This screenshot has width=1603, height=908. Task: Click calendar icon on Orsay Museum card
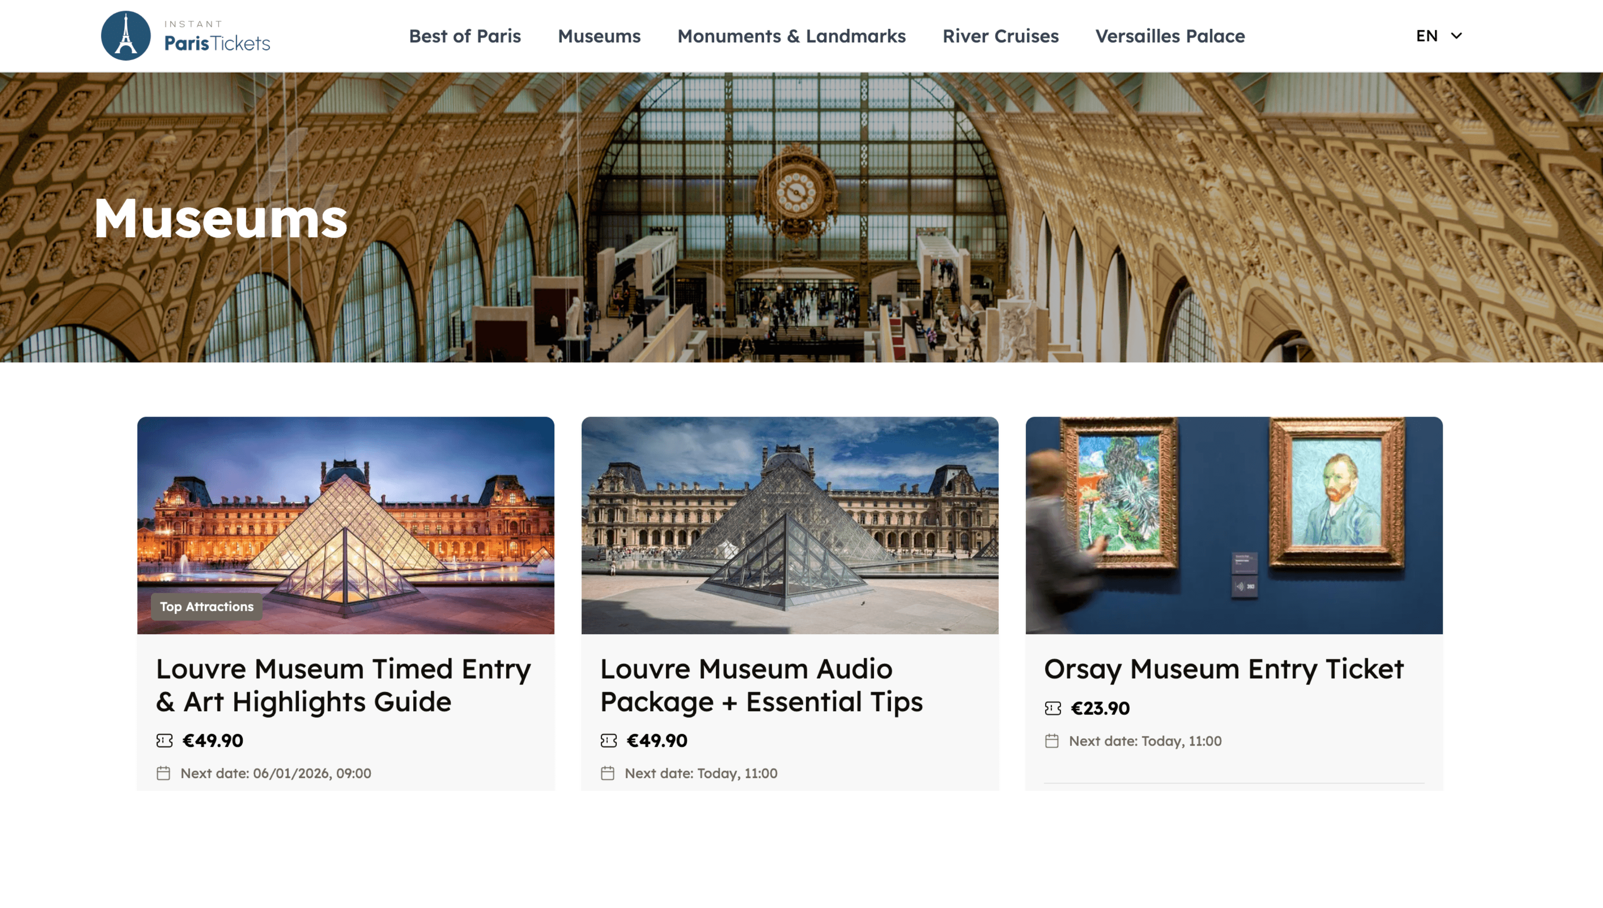pos(1052,741)
